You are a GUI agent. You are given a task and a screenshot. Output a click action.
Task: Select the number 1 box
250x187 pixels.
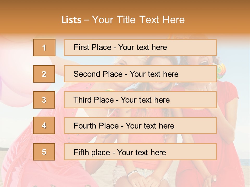pyautogui.click(x=44, y=48)
